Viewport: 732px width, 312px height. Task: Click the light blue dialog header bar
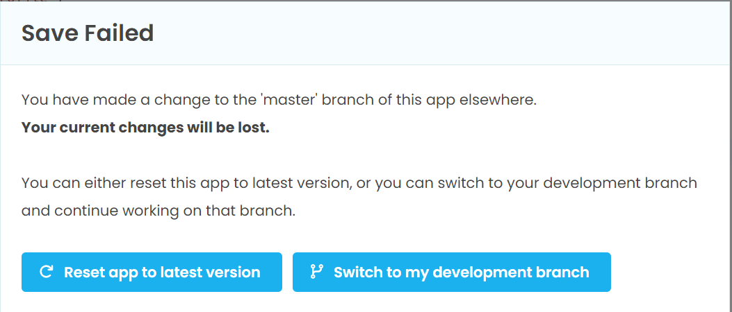point(366,33)
